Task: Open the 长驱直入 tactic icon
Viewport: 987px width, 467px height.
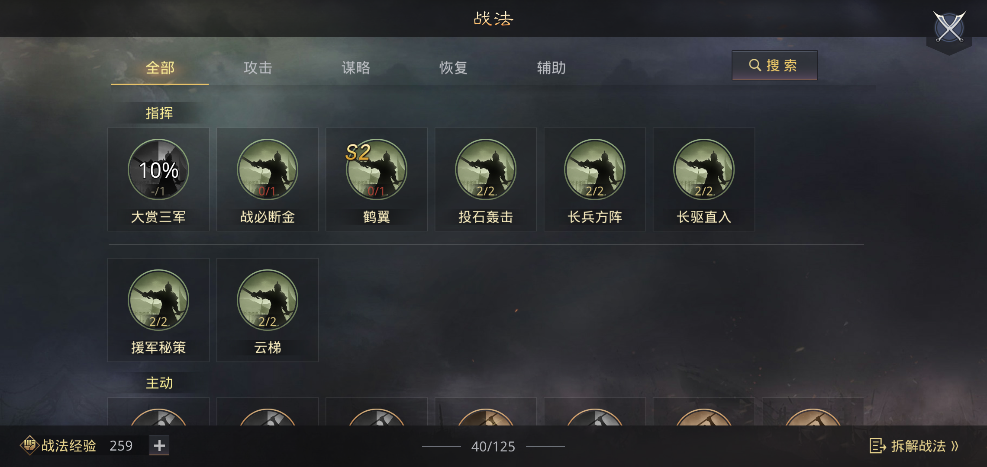Action: click(x=704, y=170)
